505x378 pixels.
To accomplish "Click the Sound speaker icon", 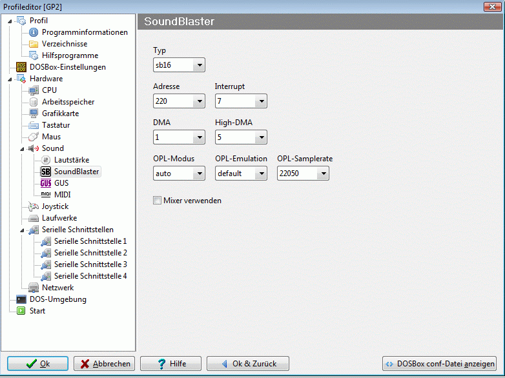I will [x=34, y=148].
